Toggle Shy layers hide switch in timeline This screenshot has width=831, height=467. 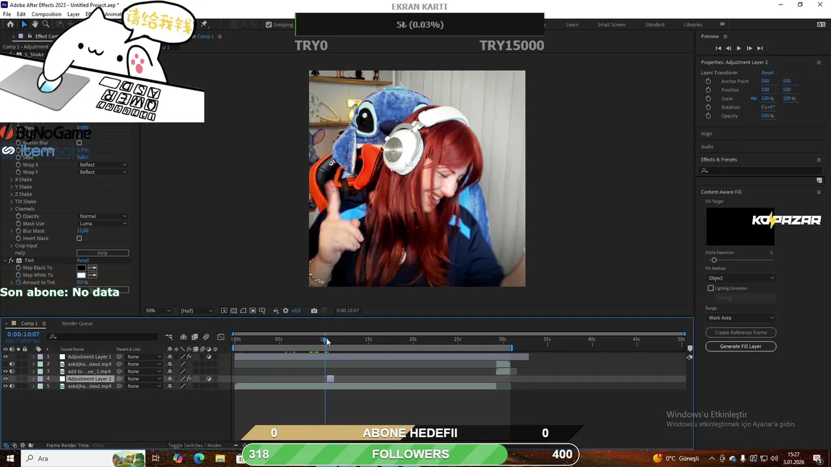[183, 337]
